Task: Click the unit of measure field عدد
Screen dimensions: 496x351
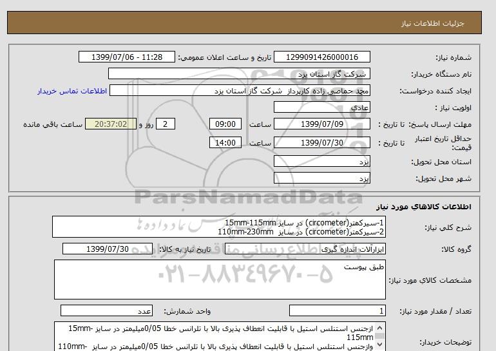Action: pos(106,310)
